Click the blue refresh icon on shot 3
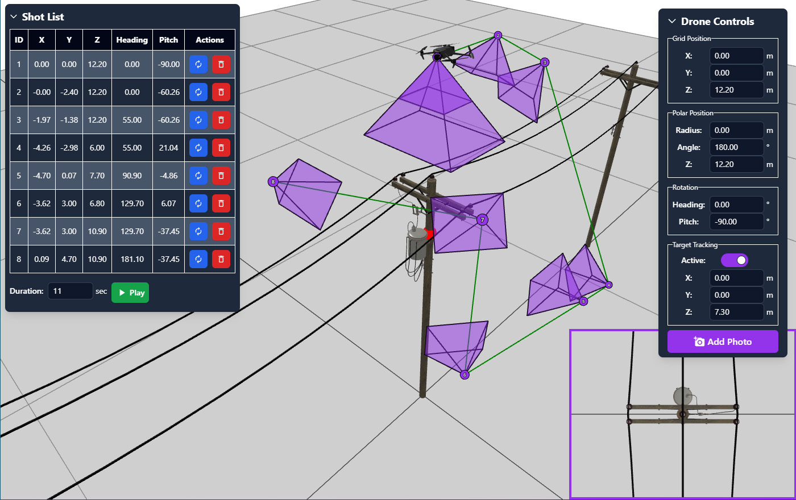 [x=198, y=120]
